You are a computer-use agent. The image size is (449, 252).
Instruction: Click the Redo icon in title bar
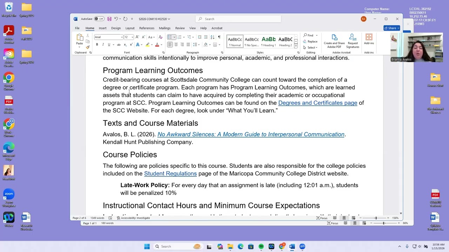(125, 19)
